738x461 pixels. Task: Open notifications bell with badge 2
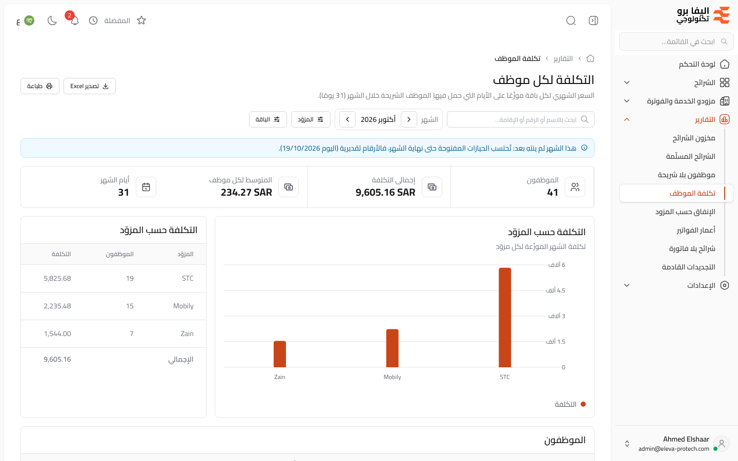74,20
